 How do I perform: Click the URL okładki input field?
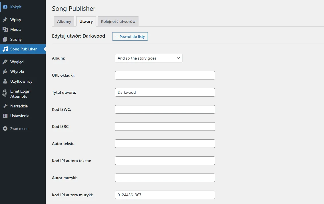coord(165,75)
